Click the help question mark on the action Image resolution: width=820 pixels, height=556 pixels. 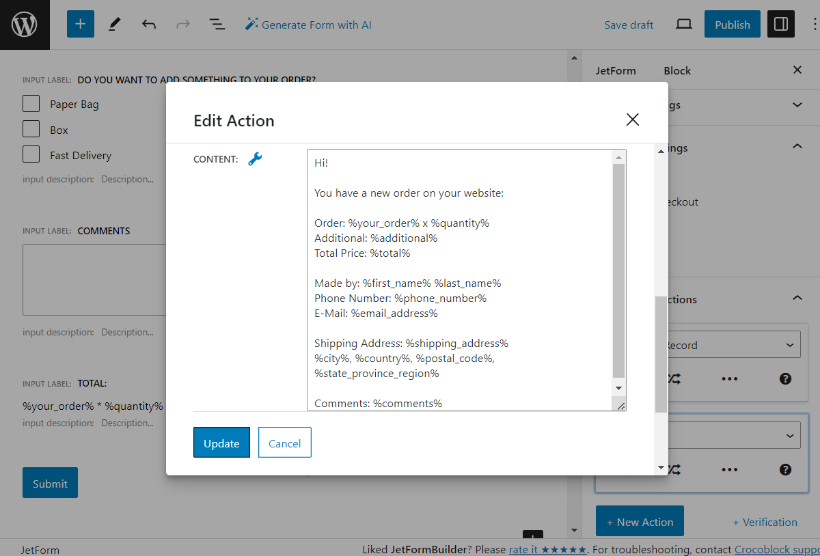(785, 378)
